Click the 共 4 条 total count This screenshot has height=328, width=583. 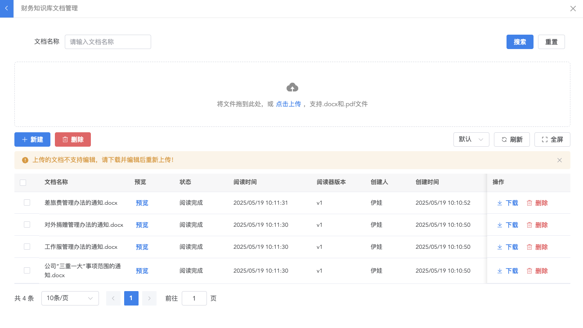click(x=24, y=298)
